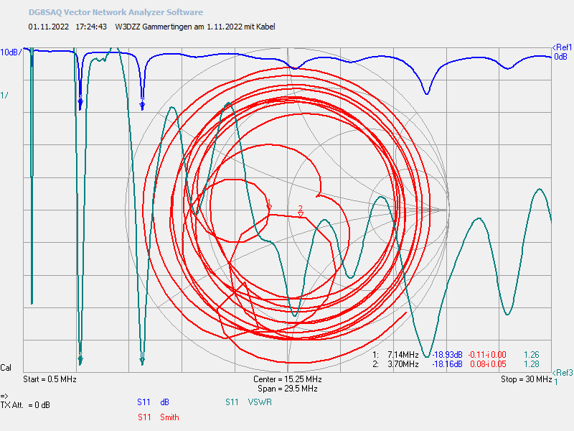This screenshot has height=431, width=574.
Task: Click the Stop = 30 MHz frequency label
Action: tap(526, 379)
